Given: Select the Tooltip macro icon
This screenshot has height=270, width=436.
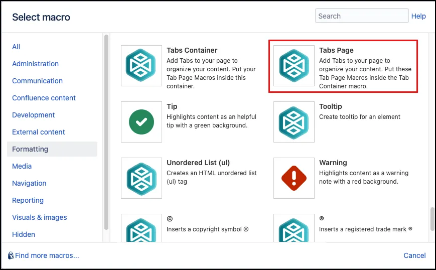Looking at the screenshot, I should (x=294, y=122).
